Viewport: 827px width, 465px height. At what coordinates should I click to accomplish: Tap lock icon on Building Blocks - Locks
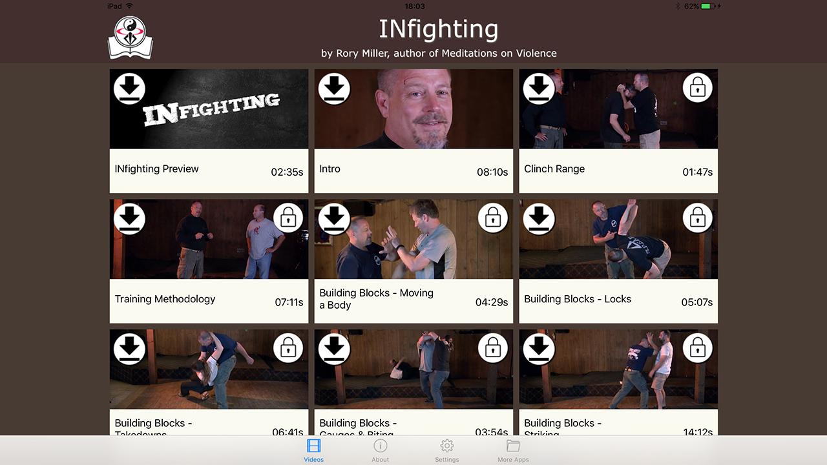click(x=697, y=219)
